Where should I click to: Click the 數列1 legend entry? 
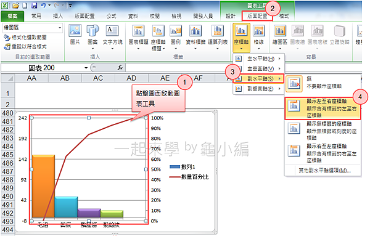click(182, 167)
